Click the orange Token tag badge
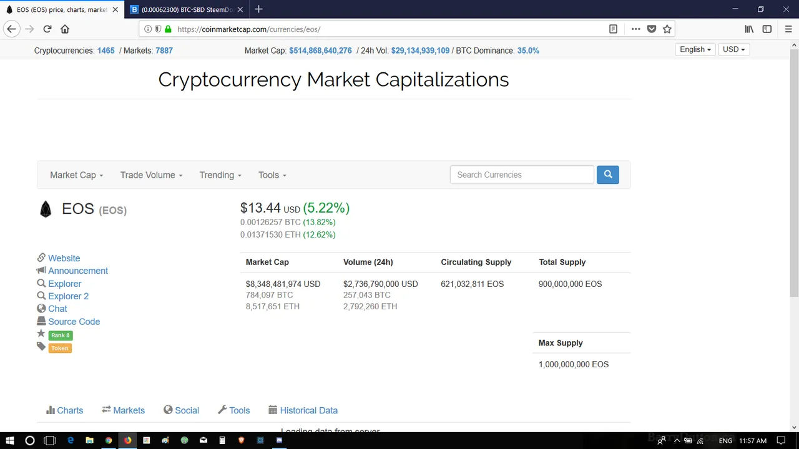799x449 pixels. coord(60,349)
